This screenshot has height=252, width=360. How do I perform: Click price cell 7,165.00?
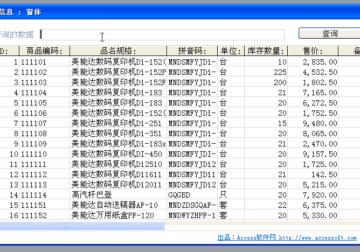[x=313, y=93]
